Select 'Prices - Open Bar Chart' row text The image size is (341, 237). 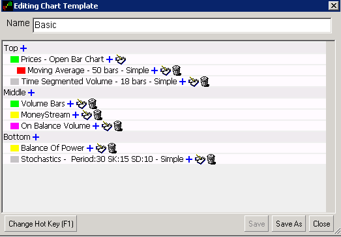[x=63, y=59]
